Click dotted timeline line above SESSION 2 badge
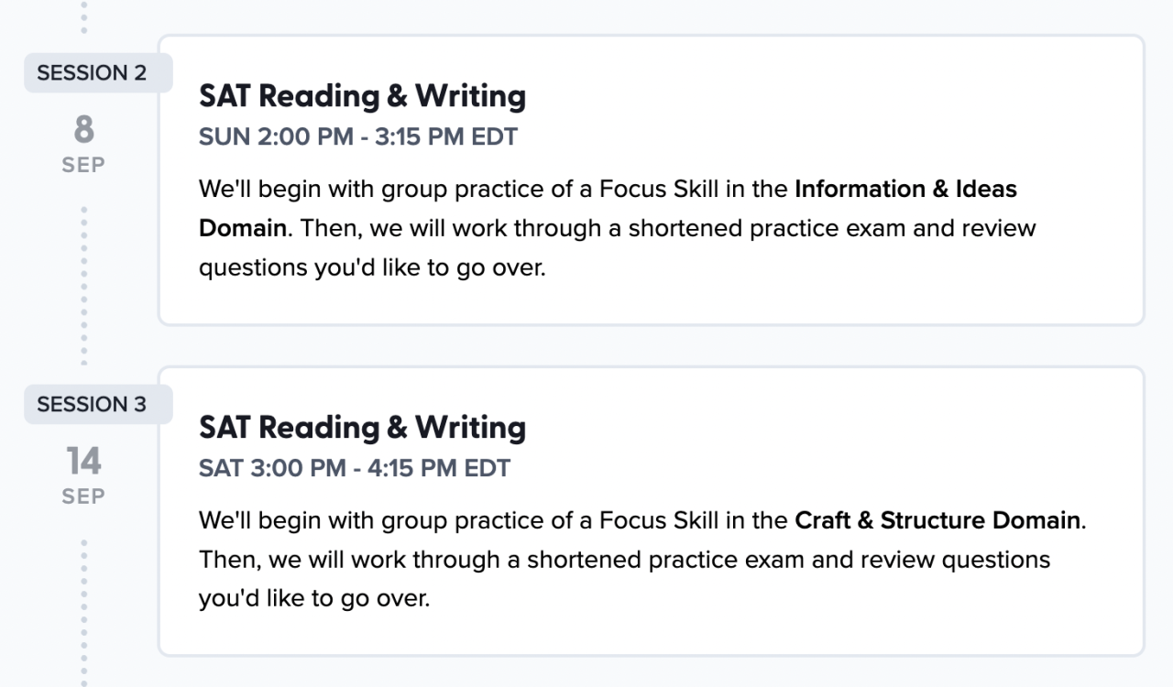The width and height of the screenshot is (1173, 687). point(84,16)
